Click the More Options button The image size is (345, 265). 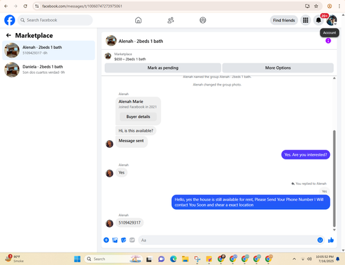click(278, 68)
